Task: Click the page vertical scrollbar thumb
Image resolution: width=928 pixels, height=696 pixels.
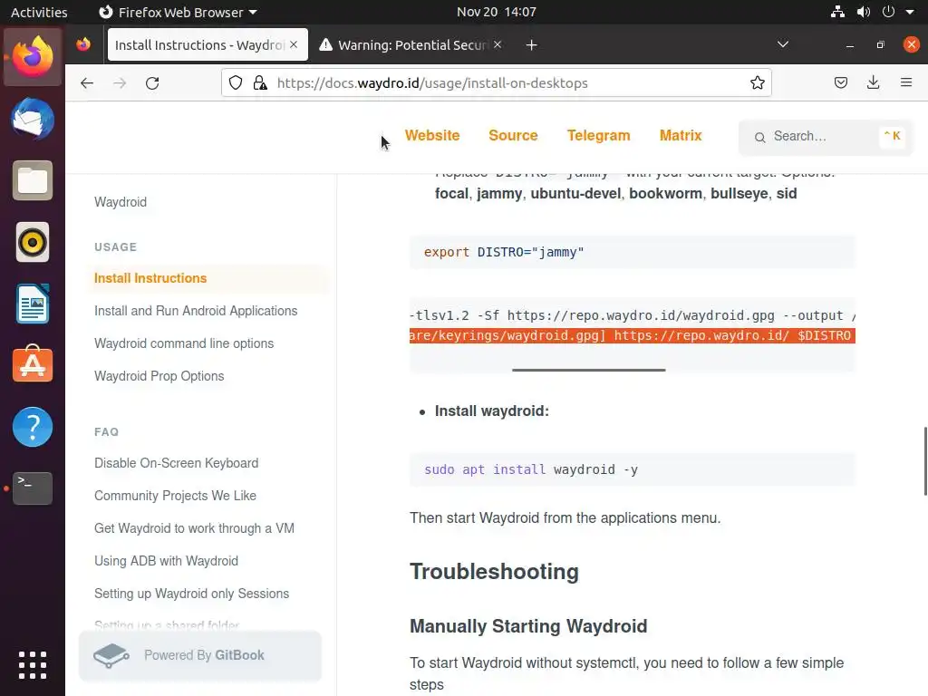Action: tap(925, 460)
